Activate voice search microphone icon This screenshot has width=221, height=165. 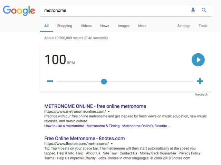point(193,10)
